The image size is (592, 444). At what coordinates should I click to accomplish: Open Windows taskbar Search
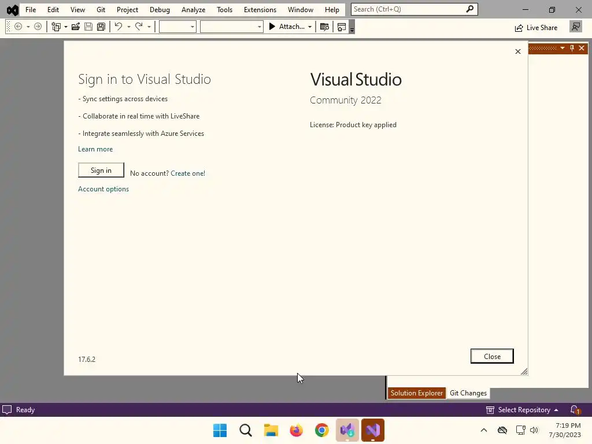pos(245,430)
